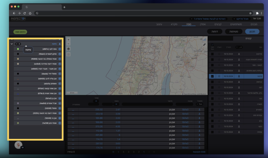Open the מנהל פרויקט role dropdown

241,19
